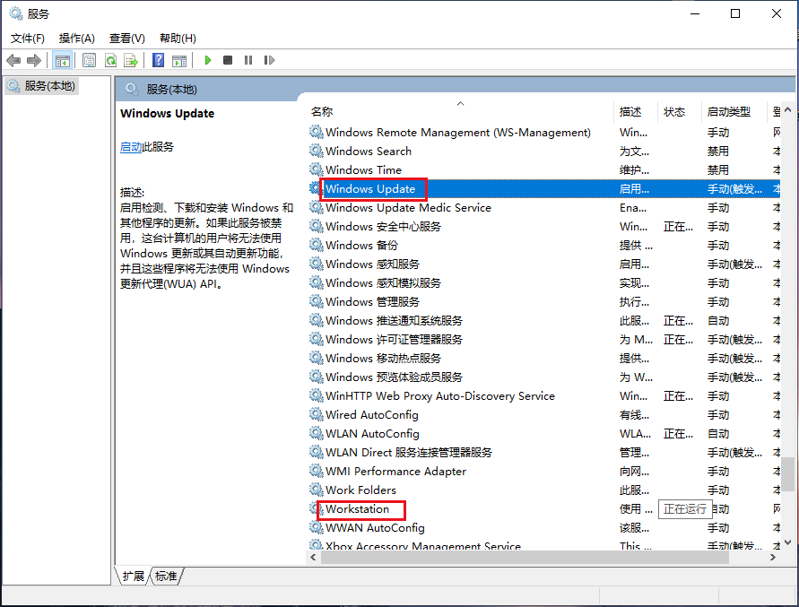799x607 pixels.
Task: Select WinHTTP Web Proxy Auto-Discovery Service
Action: click(543, 396)
